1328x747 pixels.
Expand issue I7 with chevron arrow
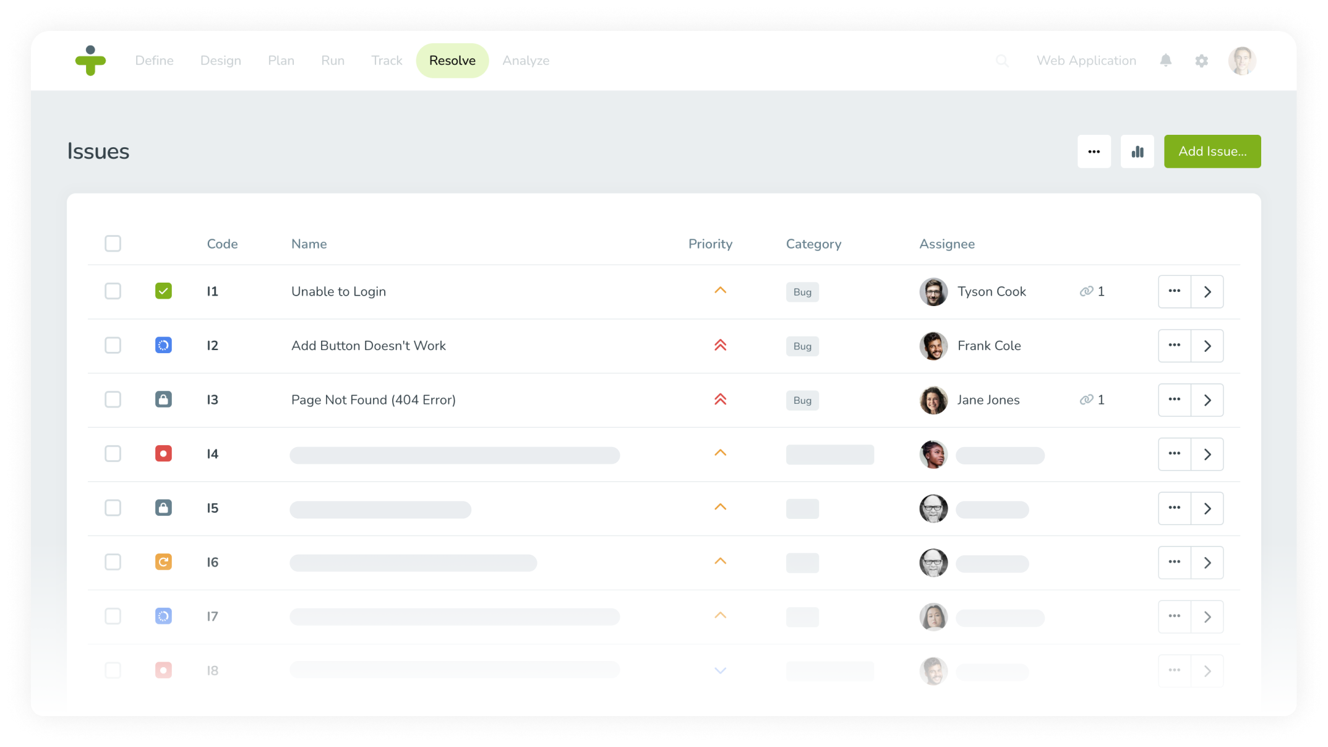point(1207,617)
